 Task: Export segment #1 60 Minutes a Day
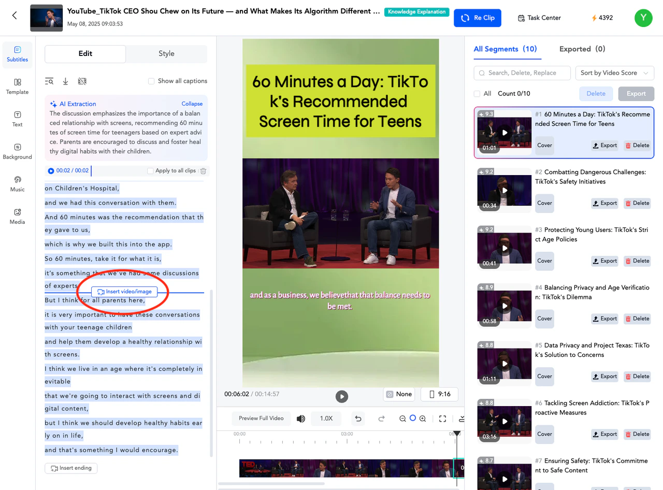click(605, 145)
